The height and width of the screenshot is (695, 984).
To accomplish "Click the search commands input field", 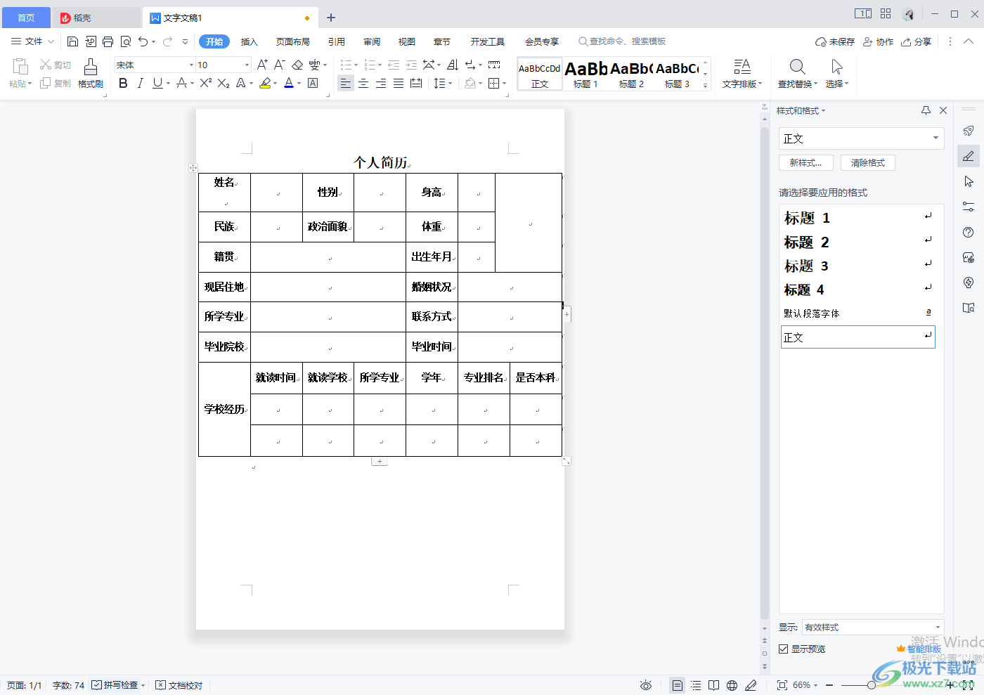I will click(x=622, y=41).
